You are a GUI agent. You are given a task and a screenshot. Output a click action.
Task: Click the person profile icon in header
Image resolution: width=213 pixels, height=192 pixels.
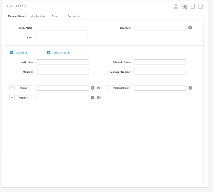tap(176, 6)
